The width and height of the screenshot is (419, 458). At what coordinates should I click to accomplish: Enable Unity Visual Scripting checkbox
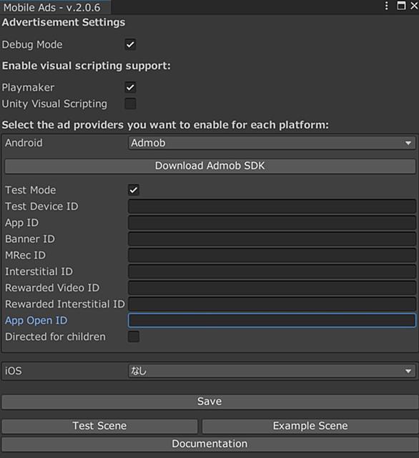coord(130,104)
